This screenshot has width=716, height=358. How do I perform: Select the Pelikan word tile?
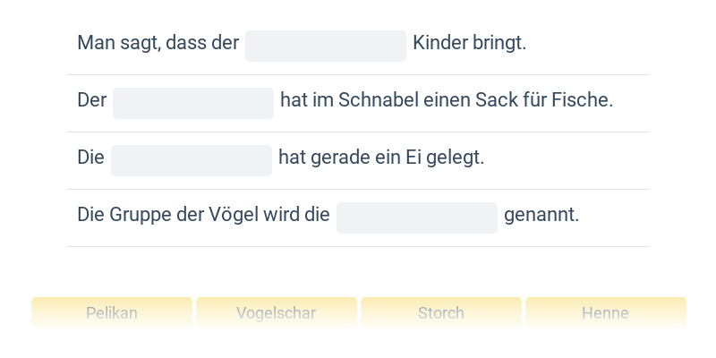112,313
